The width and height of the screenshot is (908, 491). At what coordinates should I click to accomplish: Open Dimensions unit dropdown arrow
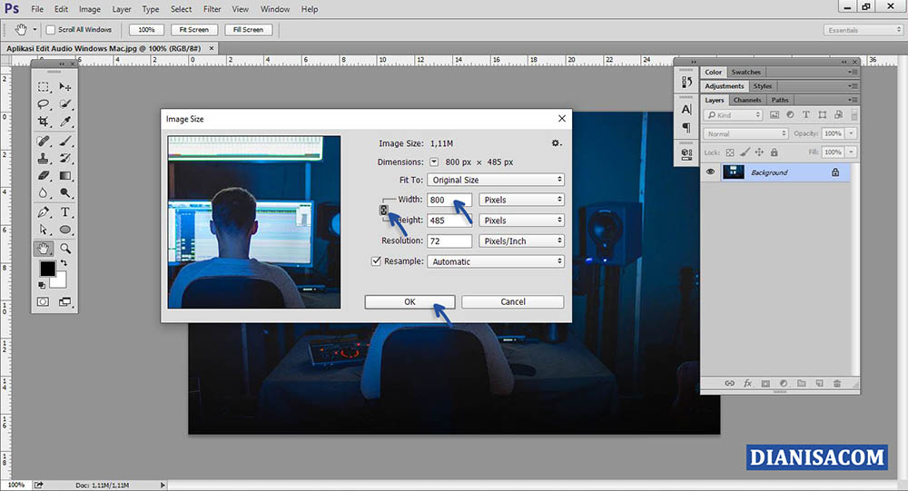click(434, 162)
